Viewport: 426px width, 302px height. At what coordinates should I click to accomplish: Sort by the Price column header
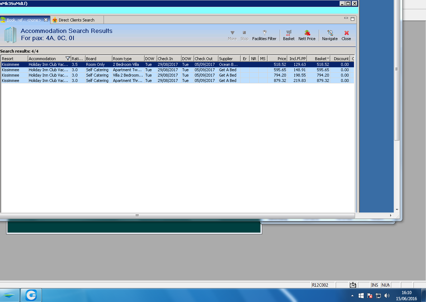pyautogui.click(x=277, y=59)
